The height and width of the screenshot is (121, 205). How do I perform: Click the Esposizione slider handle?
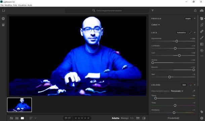click(177, 41)
